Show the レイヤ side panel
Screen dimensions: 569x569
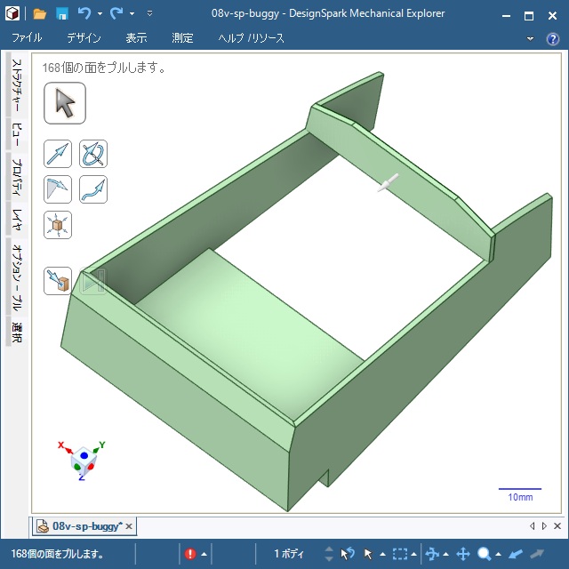pyautogui.click(x=16, y=220)
